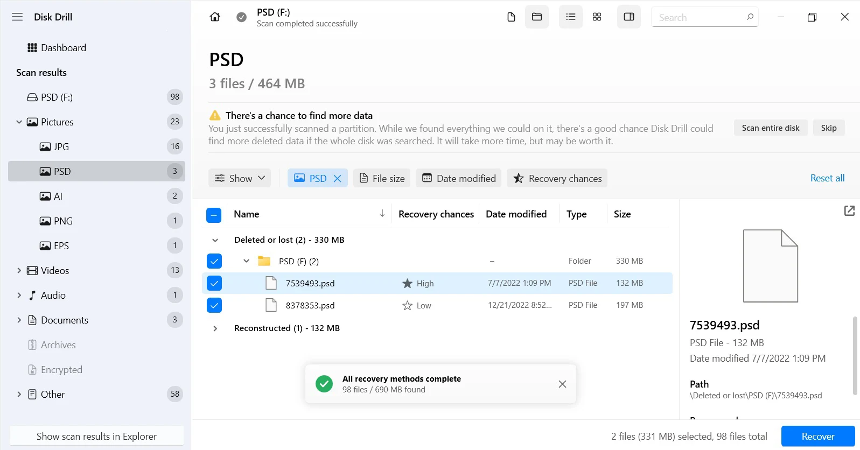Expand the Audio category
Viewport: 860px width, 450px height.
coord(19,295)
